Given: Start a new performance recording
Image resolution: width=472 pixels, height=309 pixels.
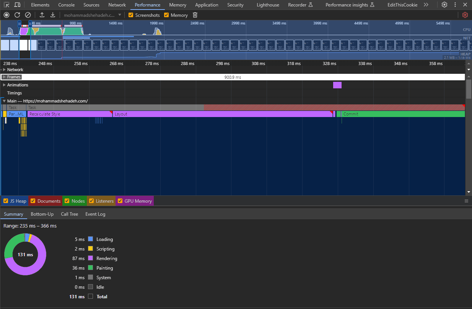Looking at the screenshot, I should click(x=6, y=15).
